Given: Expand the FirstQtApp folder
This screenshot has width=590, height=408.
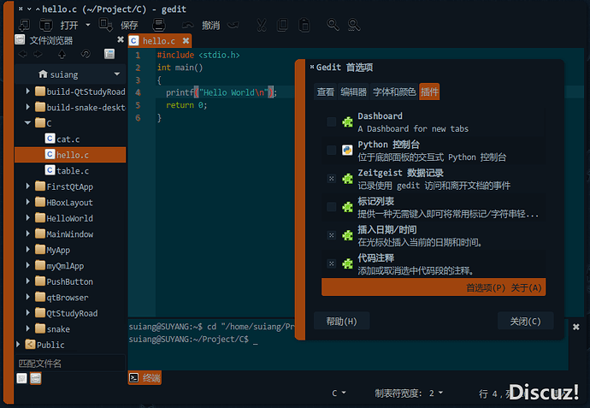Looking at the screenshot, I should pos(28,186).
